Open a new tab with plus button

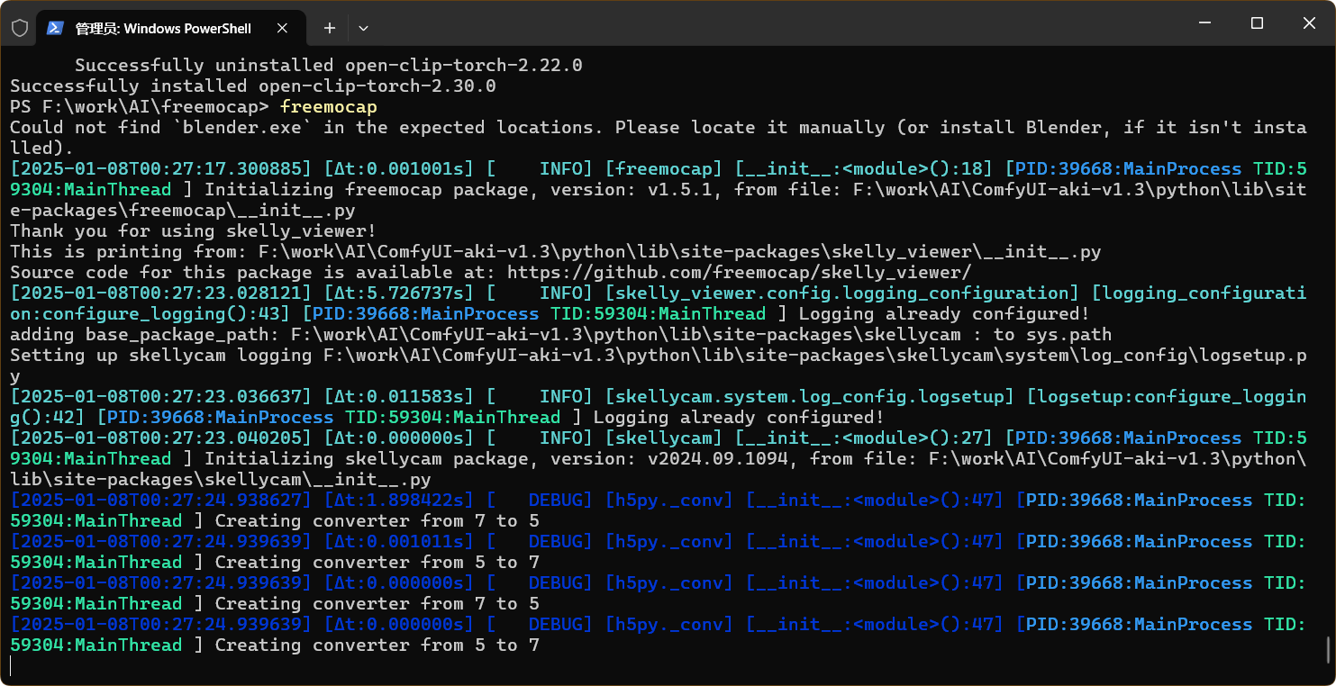(x=330, y=28)
